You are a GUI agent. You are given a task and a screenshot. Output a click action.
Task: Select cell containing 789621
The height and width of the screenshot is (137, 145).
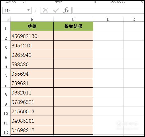tap(32, 83)
